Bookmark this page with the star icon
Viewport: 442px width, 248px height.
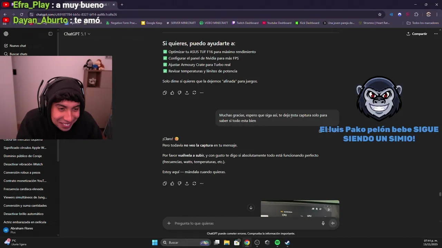[380, 14]
